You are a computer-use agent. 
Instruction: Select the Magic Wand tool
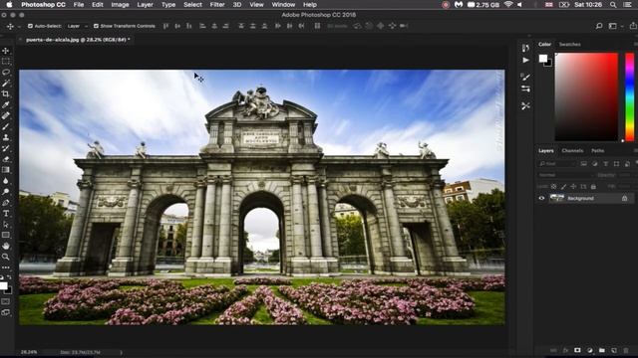(6, 84)
